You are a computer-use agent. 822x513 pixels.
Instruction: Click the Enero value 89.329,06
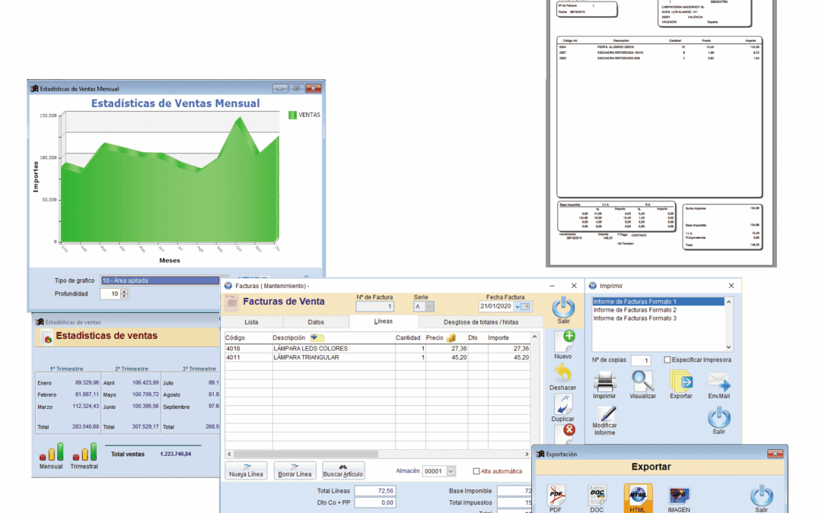[87, 382]
